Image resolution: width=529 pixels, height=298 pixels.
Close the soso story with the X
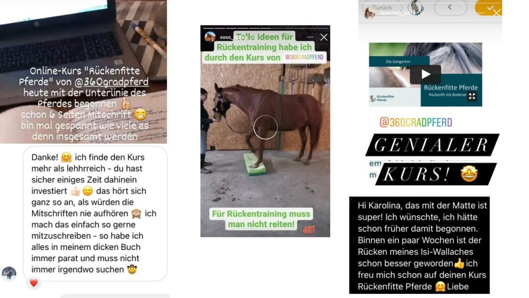[323, 37]
